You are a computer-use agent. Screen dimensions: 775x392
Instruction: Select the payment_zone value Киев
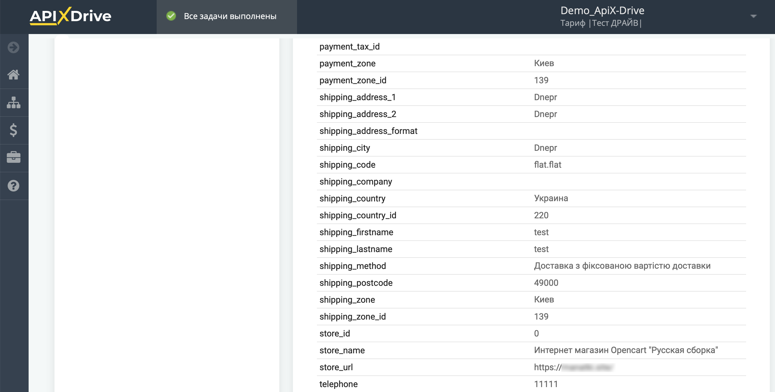coord(544,63)
